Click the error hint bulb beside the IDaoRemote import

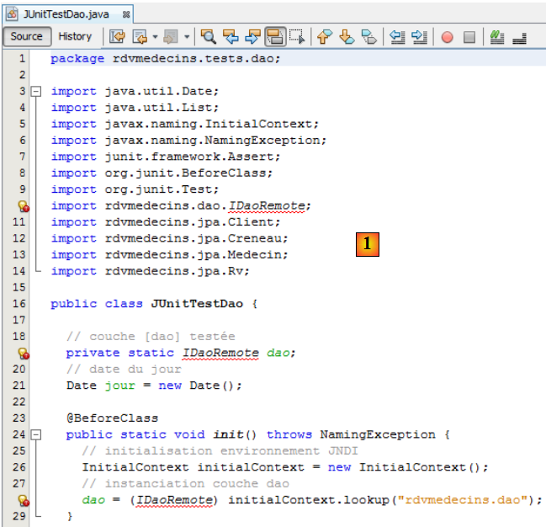(24, 206)
